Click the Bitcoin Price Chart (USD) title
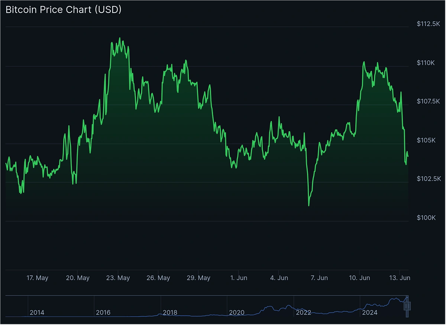The width and height of the screenshot is (446, 325). point(64,10)
